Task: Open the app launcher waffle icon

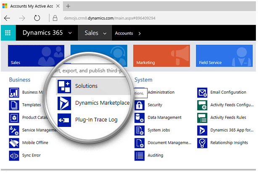Action: [8, 33]
